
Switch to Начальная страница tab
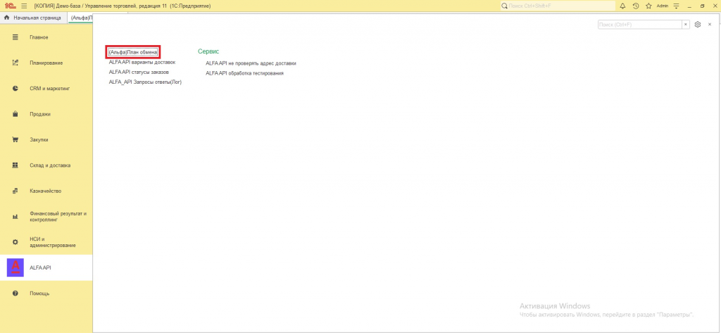34,18
